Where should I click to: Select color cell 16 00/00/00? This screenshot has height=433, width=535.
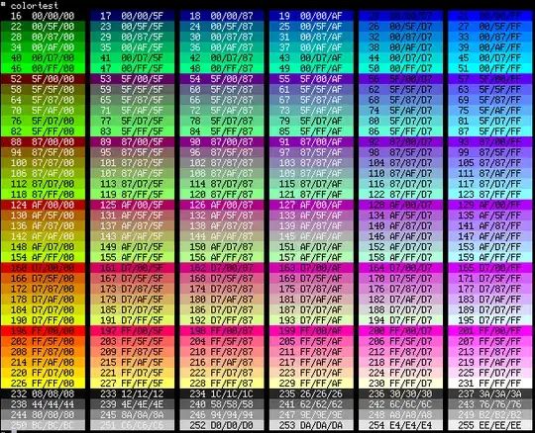pos(43,16)
